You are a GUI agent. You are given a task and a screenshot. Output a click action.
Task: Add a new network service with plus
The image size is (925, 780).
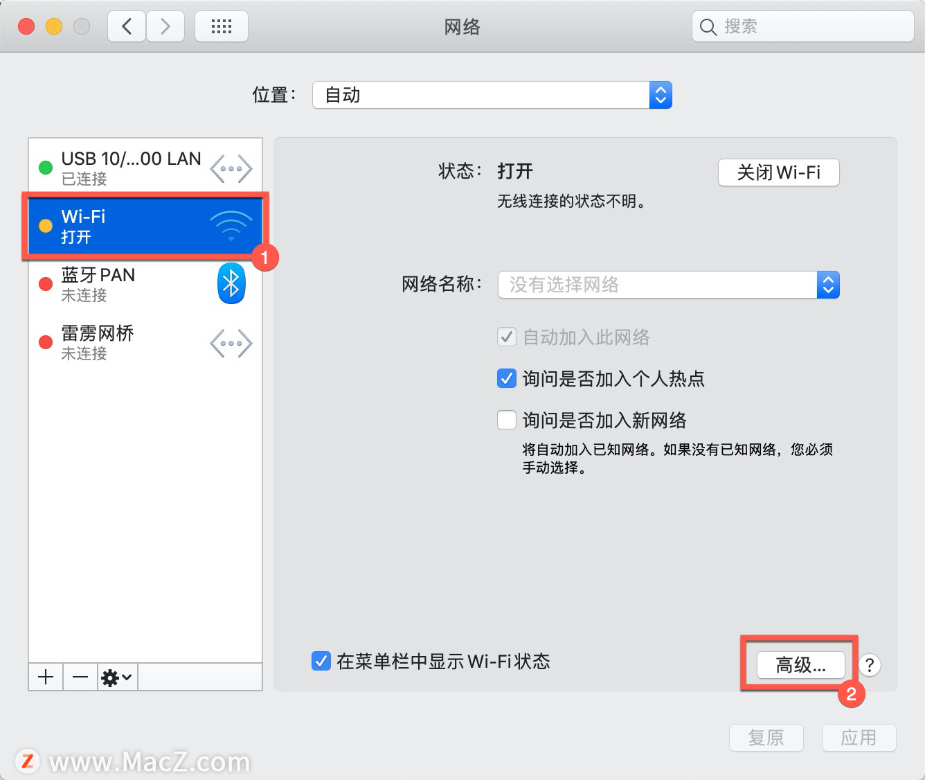pos(45,677)
